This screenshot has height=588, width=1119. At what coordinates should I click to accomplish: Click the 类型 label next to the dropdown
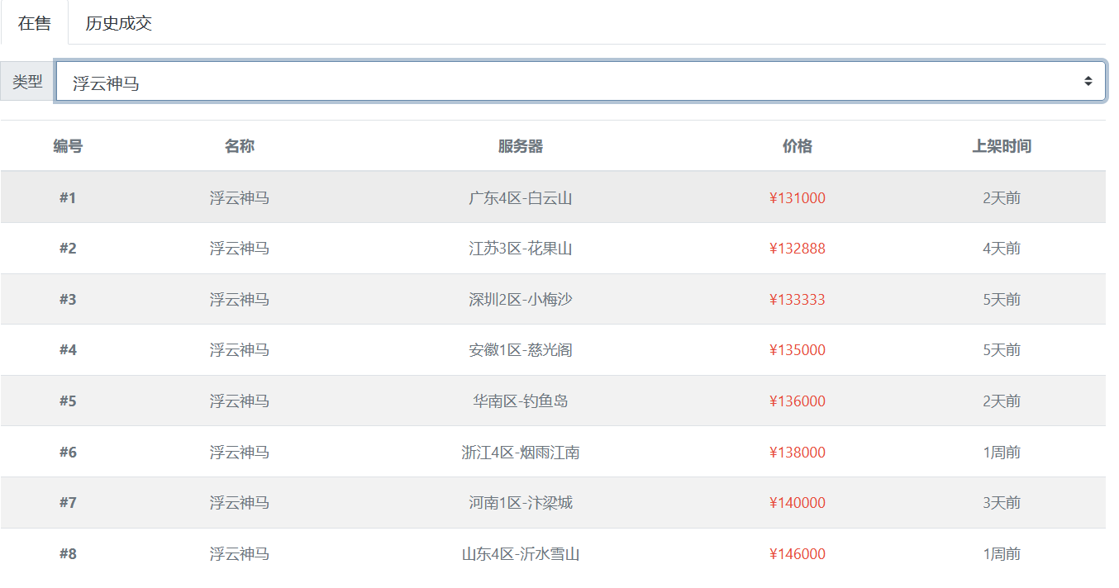click(26, 80)
